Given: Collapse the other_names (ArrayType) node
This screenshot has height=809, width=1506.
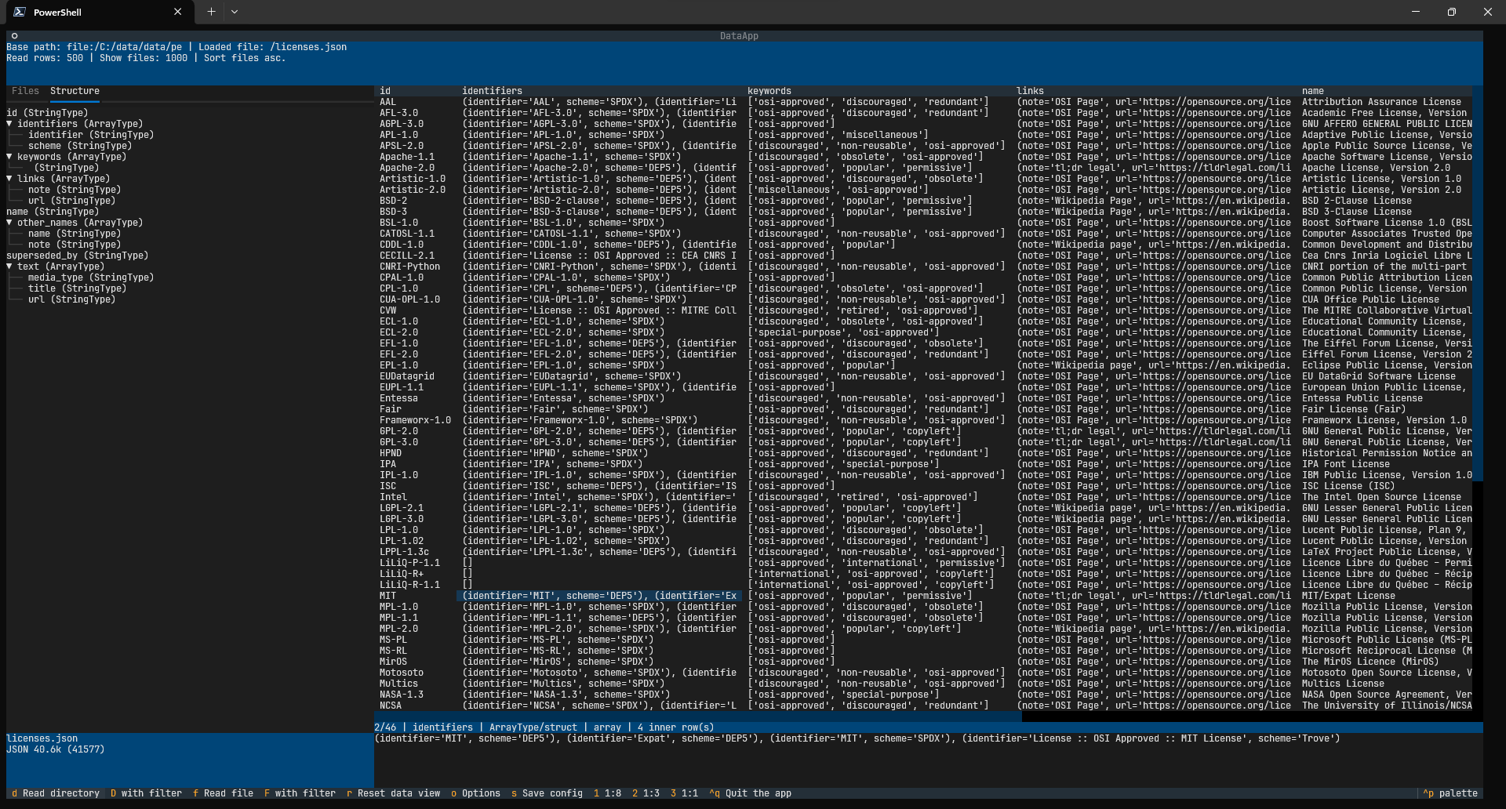Looking at the screenshot, I should 9,223.
